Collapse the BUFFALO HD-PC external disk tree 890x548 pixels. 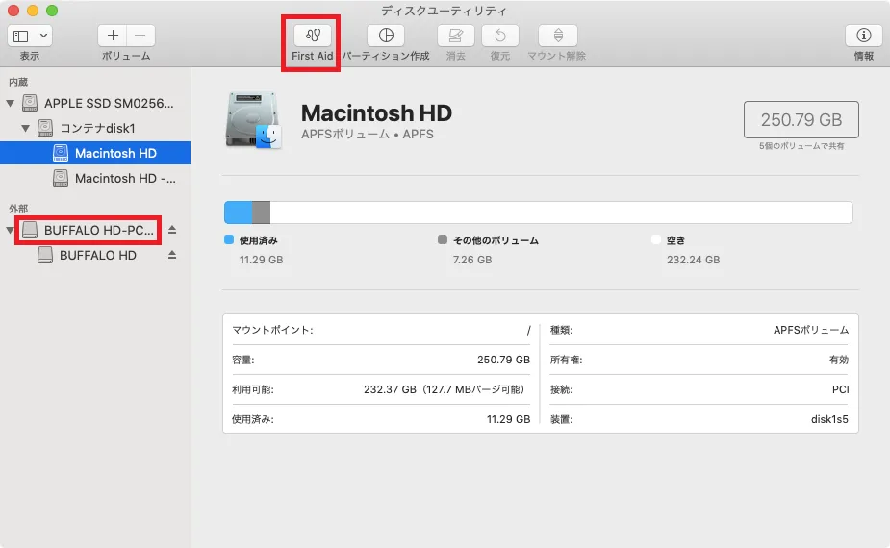[11, 231]
